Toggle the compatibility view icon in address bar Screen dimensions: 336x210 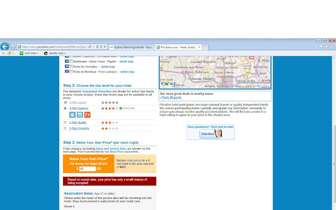97,47
